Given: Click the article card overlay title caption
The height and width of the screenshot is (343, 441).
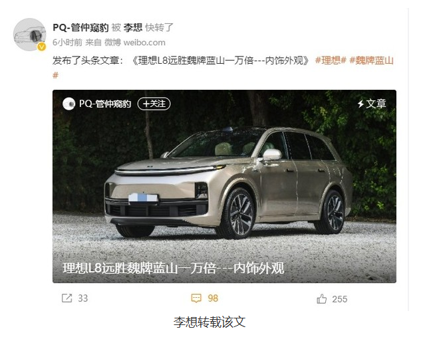Looking at the screenshot, I should [173, 268].
